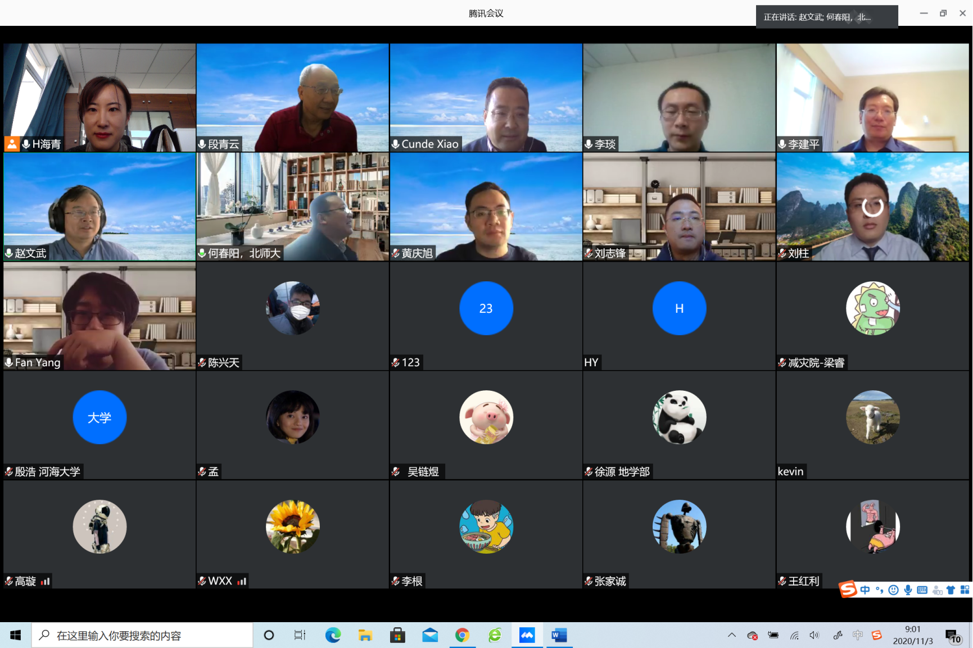Toggle the system volume icon
973x648 pixels.
pyautogui.click(x=814, y=635)
